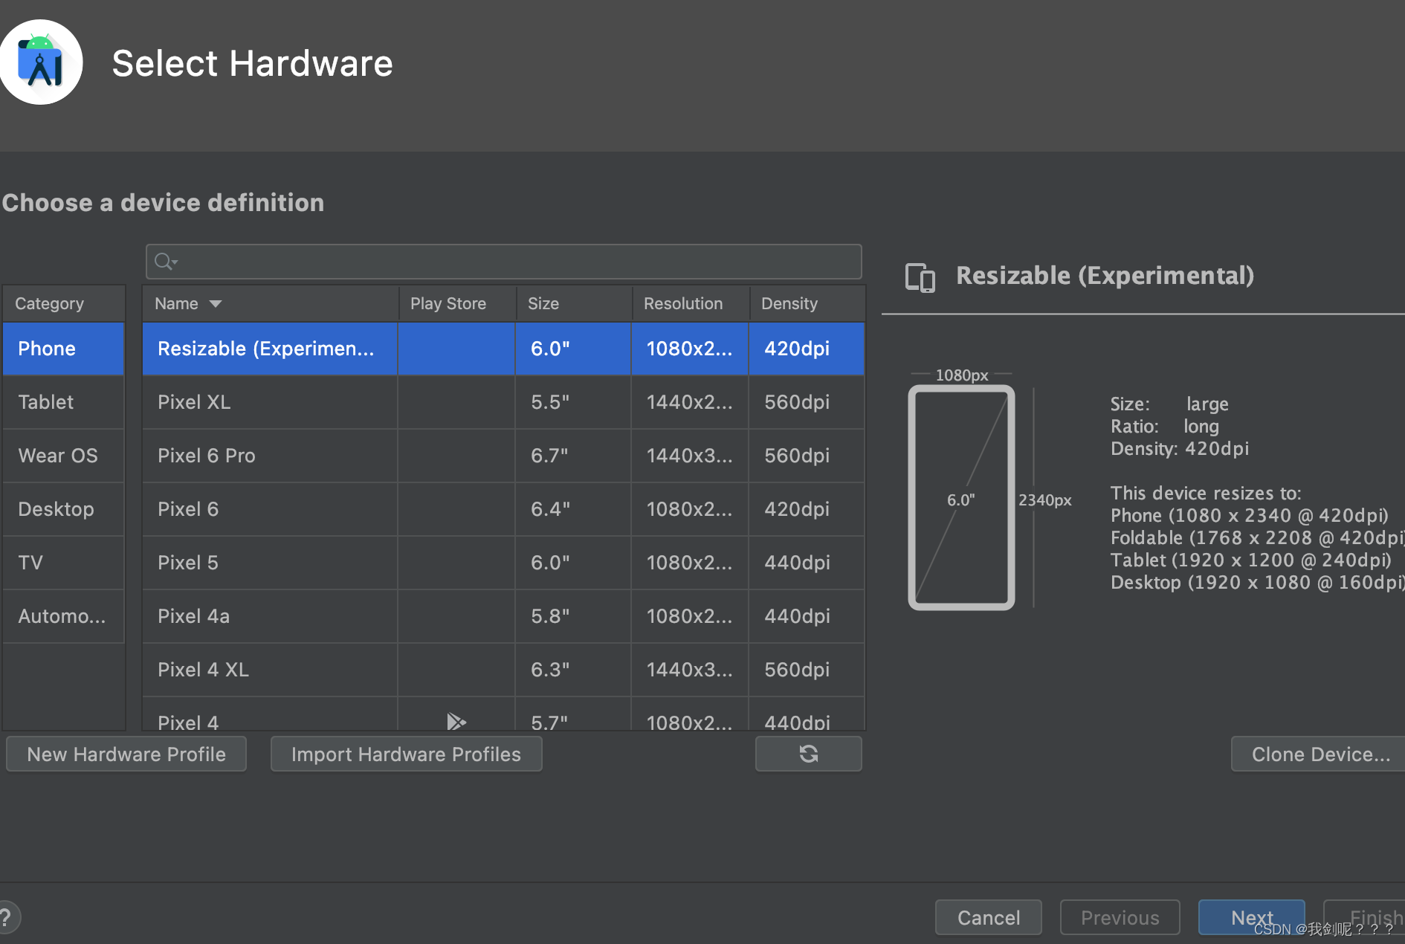This screenshot has height=944, width=1405.
Task: Select the Phone category
Action: [63, 349]
